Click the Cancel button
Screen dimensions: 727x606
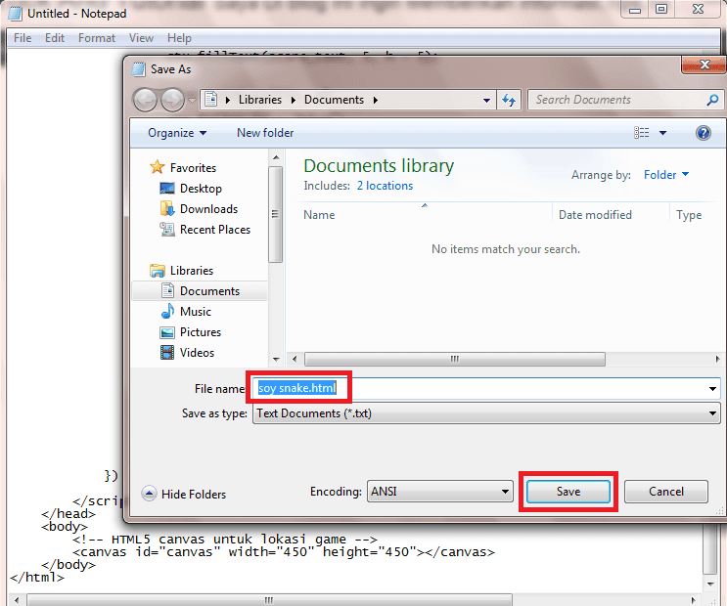(665, 492)
